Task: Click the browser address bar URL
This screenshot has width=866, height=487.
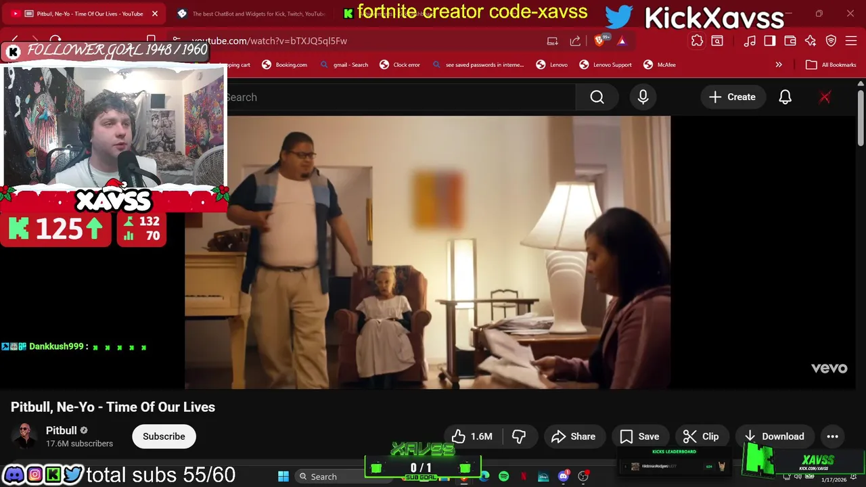Action: pyautogui.click(x=269, y=41)
